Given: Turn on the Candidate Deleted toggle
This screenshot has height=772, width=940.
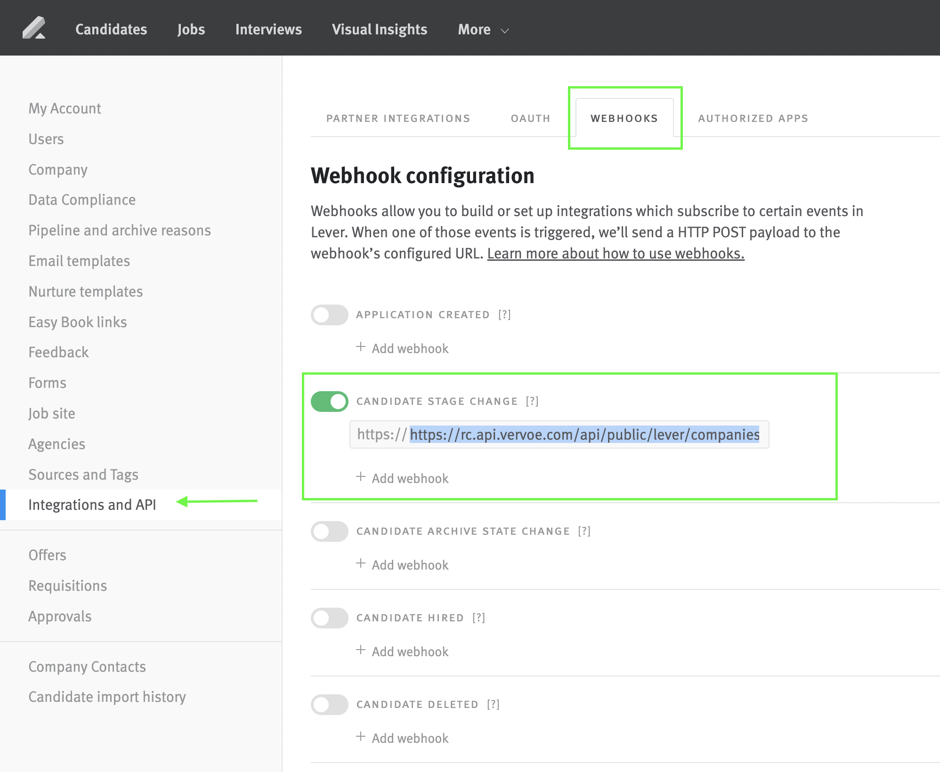Looking at the screenshot, I should pos(330,705).
